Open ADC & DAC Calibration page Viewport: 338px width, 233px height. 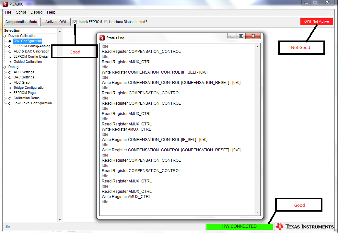point(31,51)
